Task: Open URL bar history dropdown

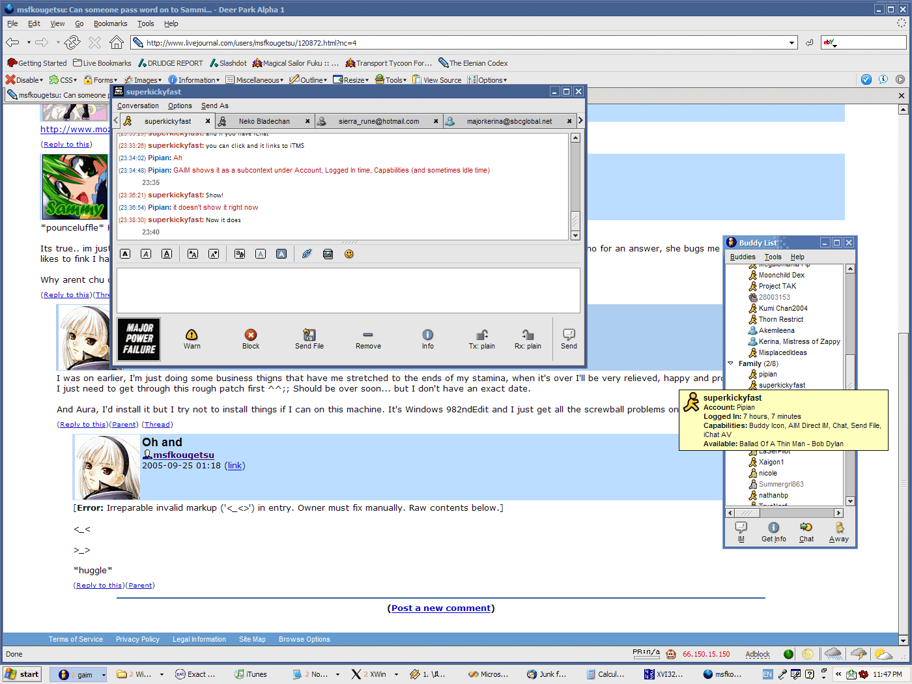Action: (x=792, y=43)
